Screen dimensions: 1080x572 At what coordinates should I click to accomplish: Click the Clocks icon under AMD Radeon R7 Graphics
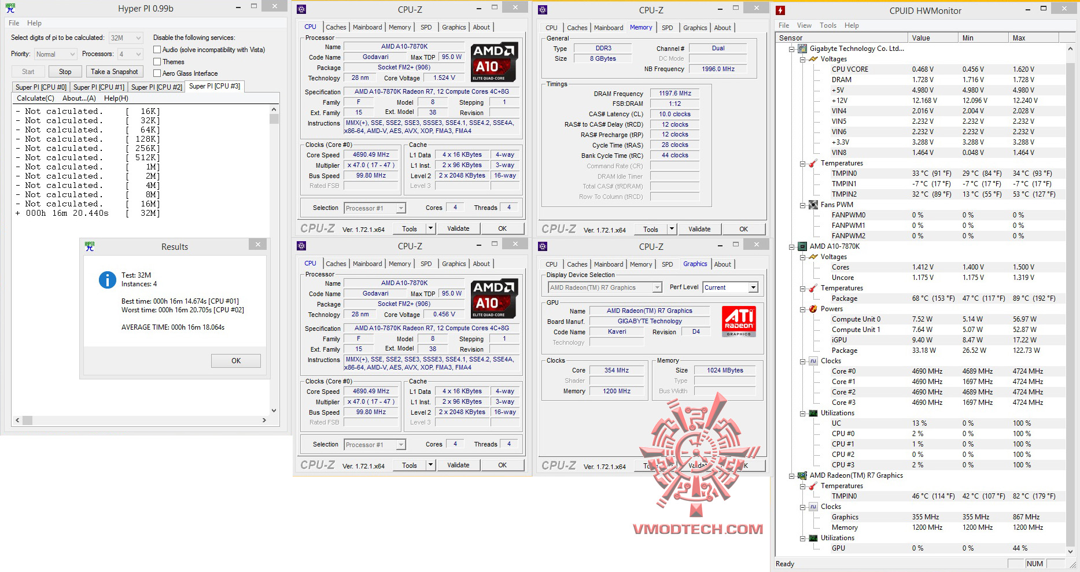pos(813,507)
